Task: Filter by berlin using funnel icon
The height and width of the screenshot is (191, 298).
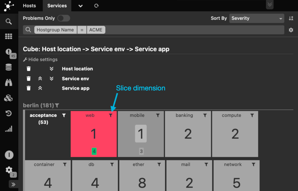Action: [57, 105]
